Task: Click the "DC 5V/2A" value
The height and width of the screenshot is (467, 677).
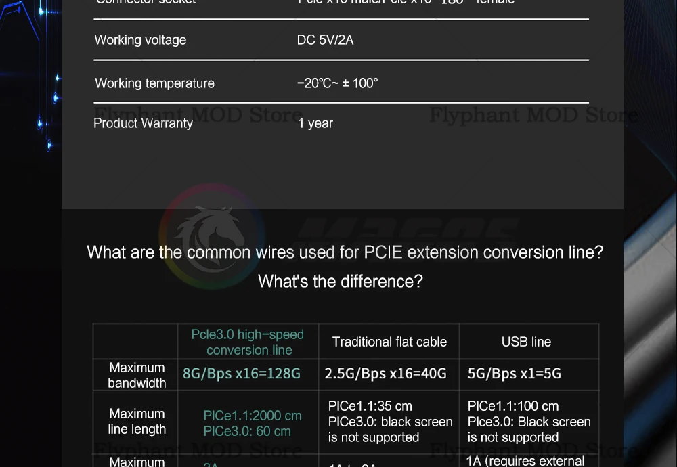Action: (325, 40)
